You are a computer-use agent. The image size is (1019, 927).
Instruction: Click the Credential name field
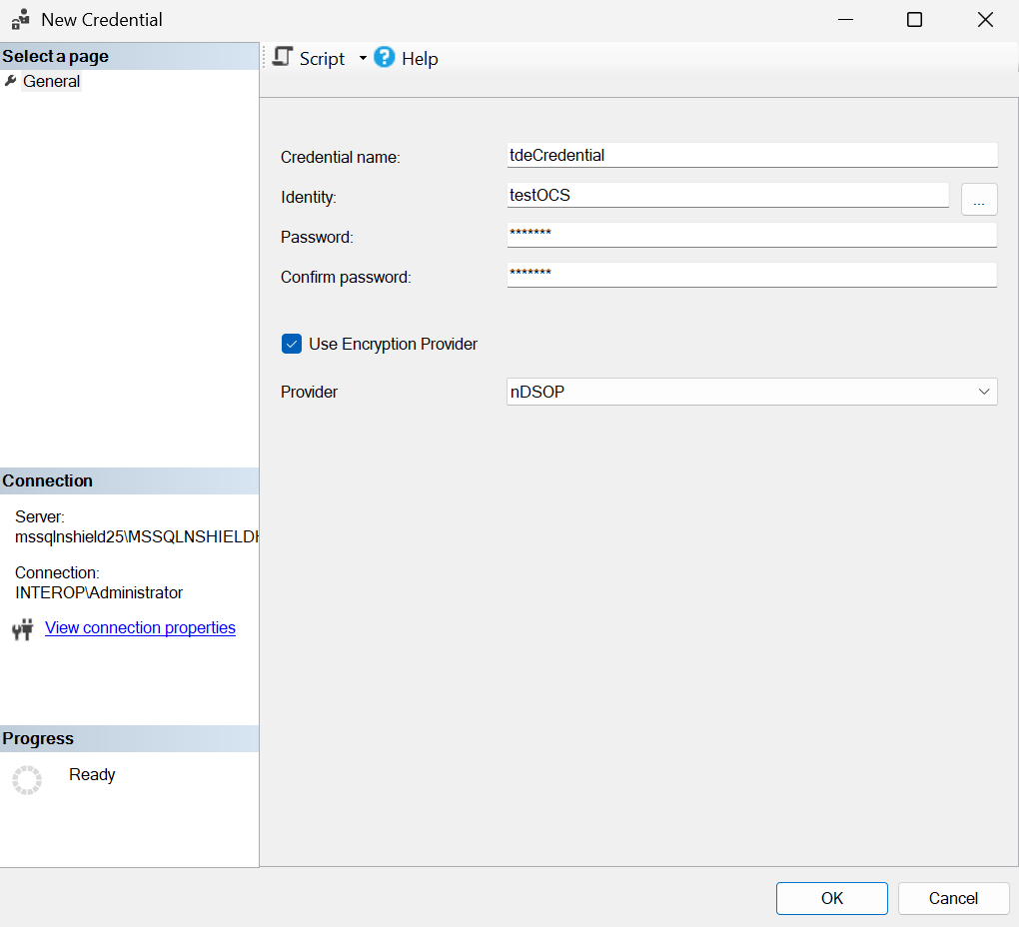click(x=752, y=155)
